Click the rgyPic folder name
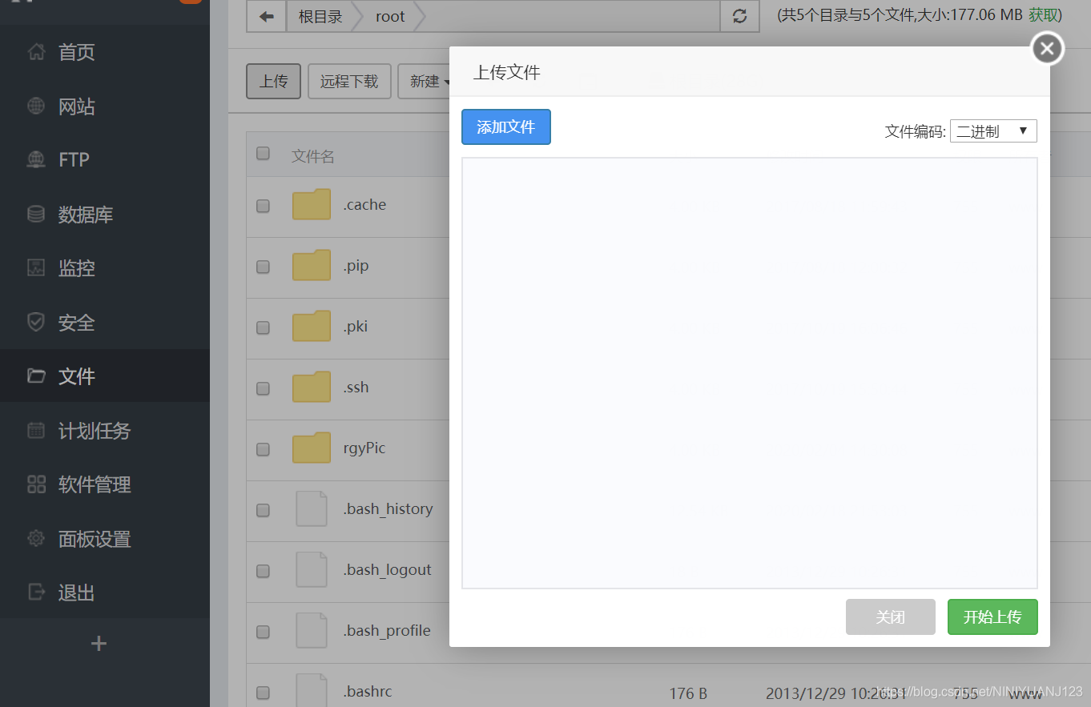The height and width of the screenshot is (707, 1091). pos(364,448)
